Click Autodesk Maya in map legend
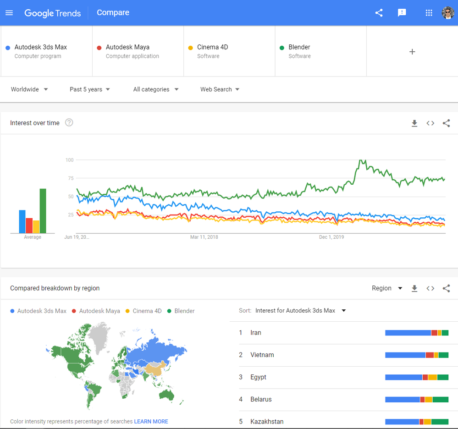Image resolution: width=458 pixels, height=429 pixels. click(x=96, y=311)
